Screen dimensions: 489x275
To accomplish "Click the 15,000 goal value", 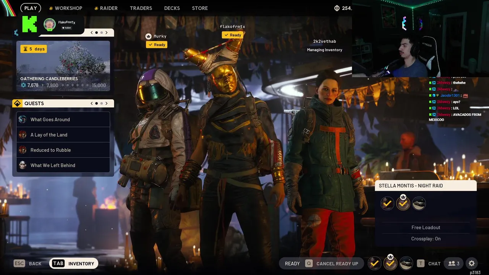I will coord(99,85).
